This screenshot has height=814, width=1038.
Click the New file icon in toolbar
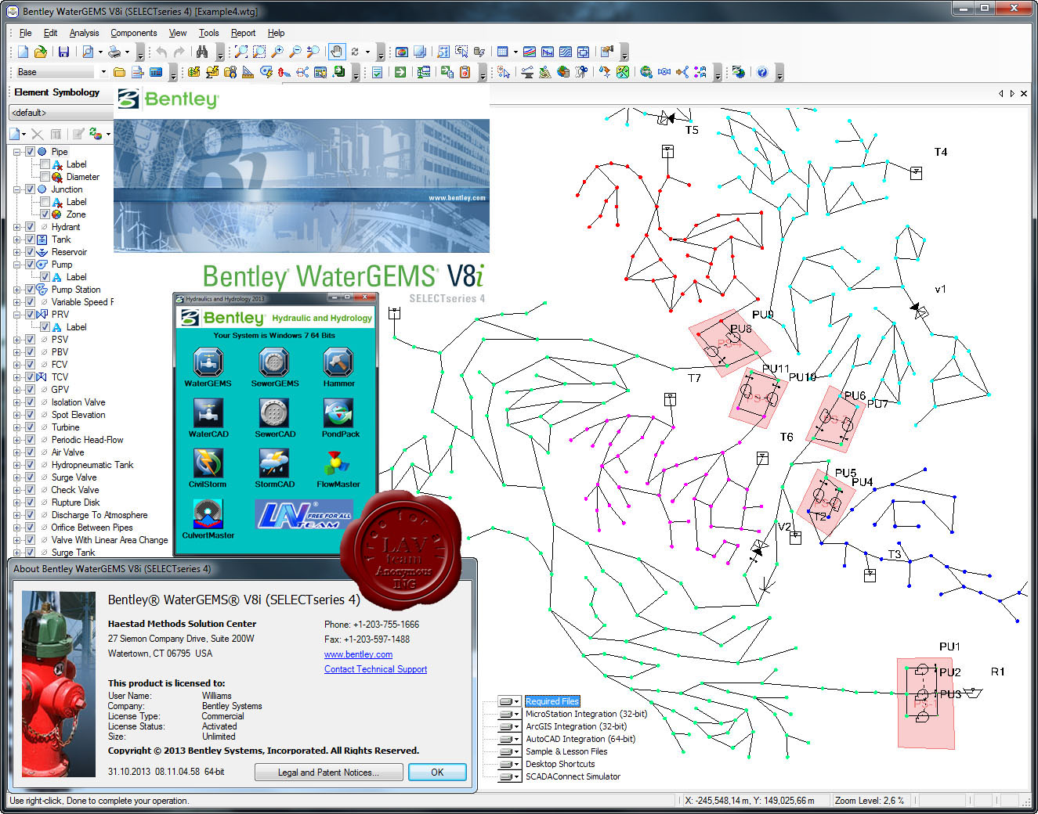[x=23, y=52]
